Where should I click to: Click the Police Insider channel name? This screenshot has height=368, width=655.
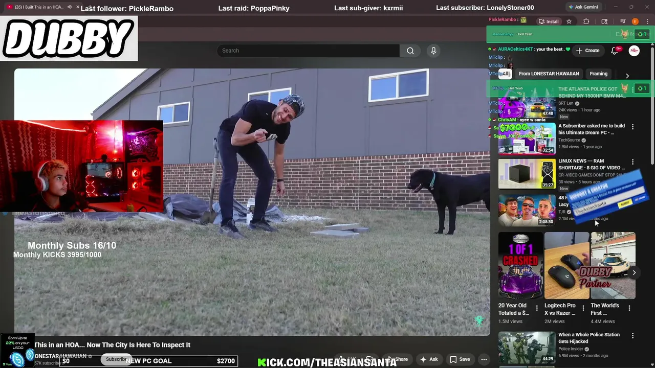tap(571, 349)
